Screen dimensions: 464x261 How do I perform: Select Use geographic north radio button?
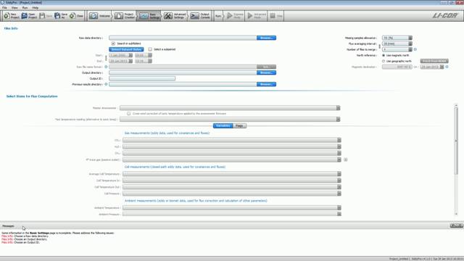[x=384, y=61]
